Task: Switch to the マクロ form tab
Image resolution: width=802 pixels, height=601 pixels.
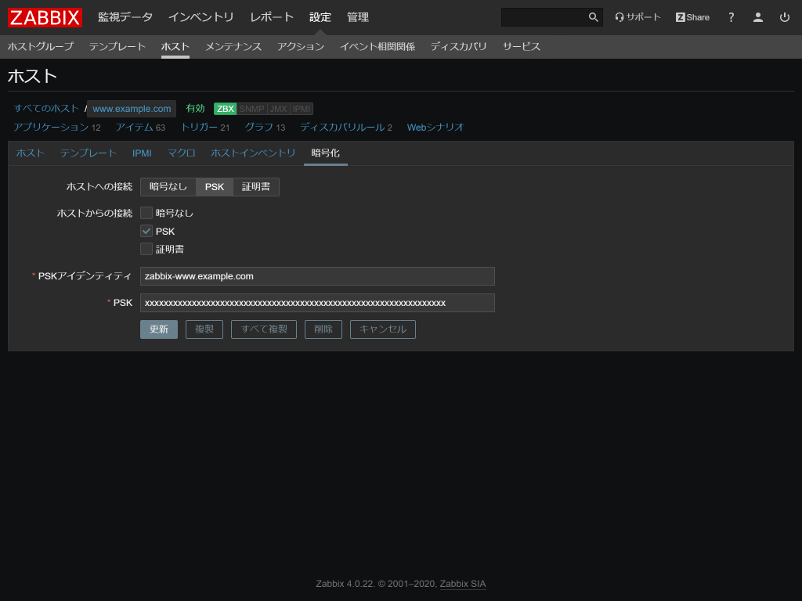Action: click(x=181, y=153)
